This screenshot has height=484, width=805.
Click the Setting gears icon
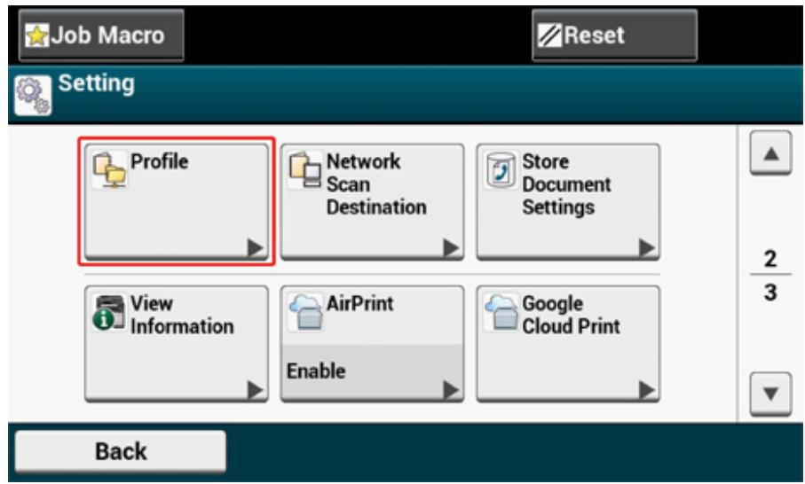[x=33, y=95]
